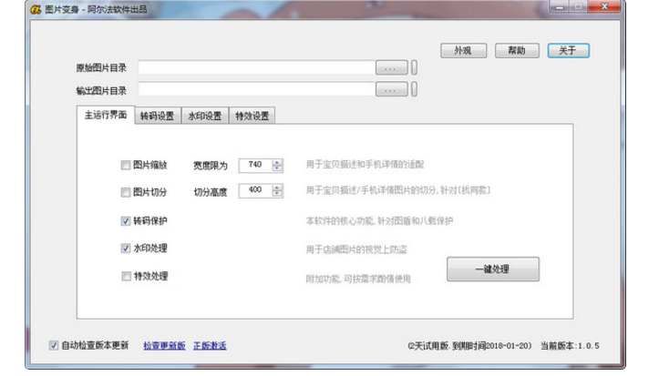Browse for 原始图片目录 with the ... button
The width and height of the screenshot is (659, 376).
tap(391, 67)
